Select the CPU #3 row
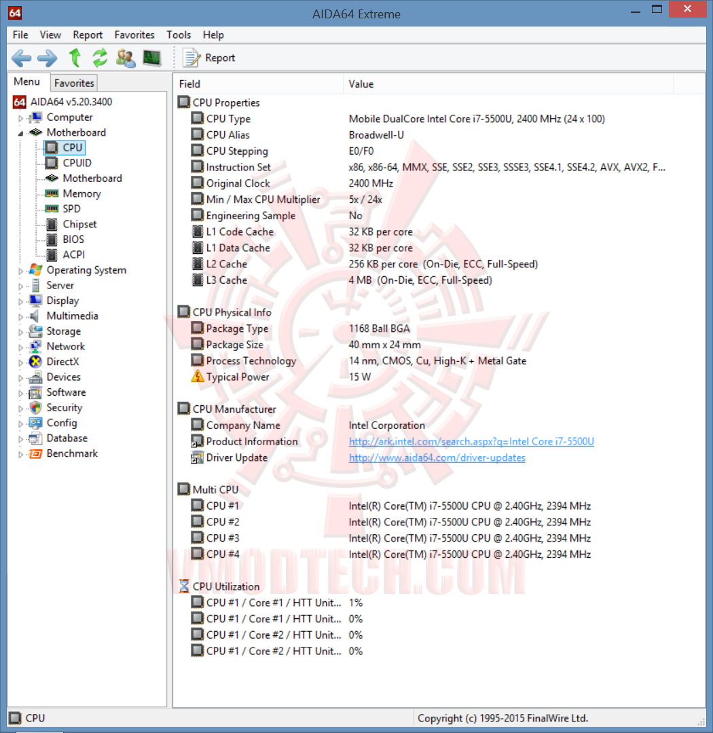713x733 pixels. point(439,538)
